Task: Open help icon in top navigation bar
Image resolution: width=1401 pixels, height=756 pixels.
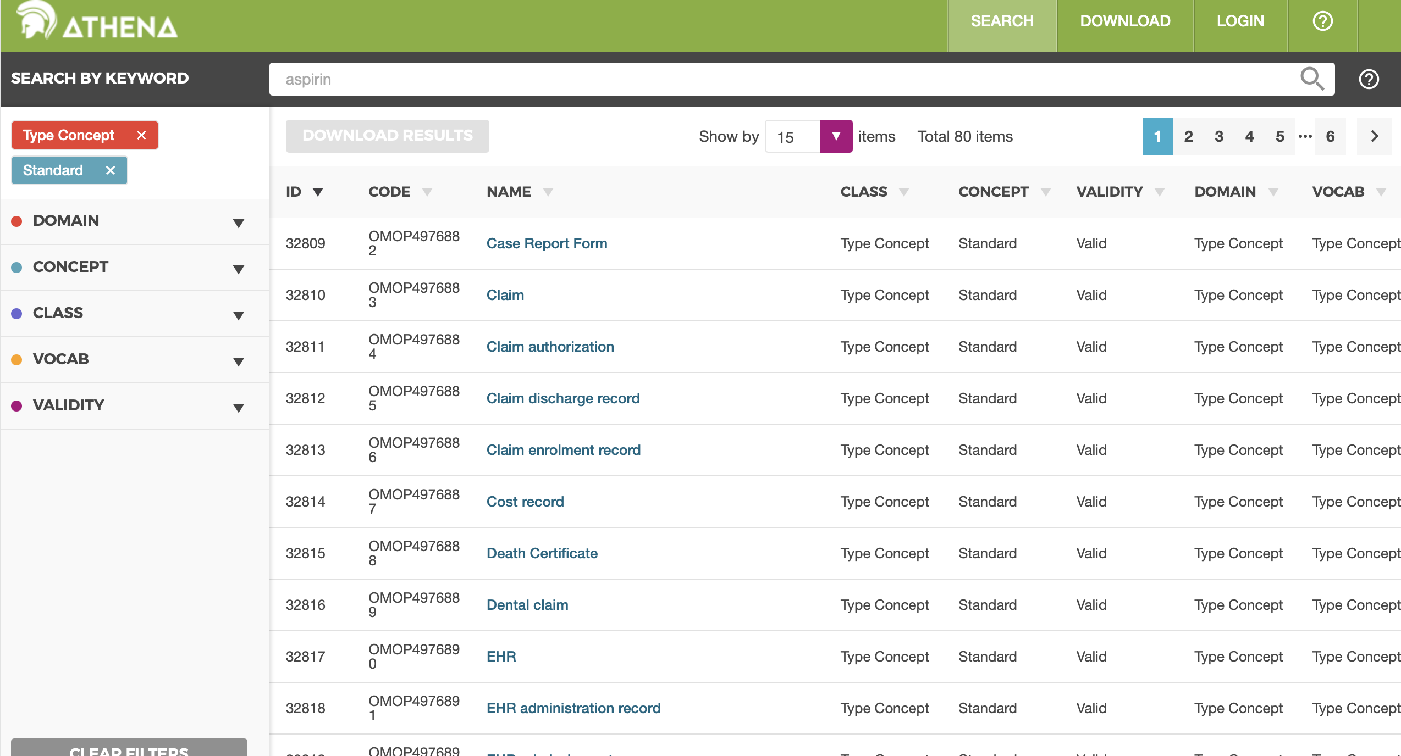Action: (x=1322, y=21)
